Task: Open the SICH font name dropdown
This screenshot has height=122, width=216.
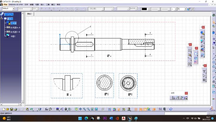Action: click(x=31, y=9)
